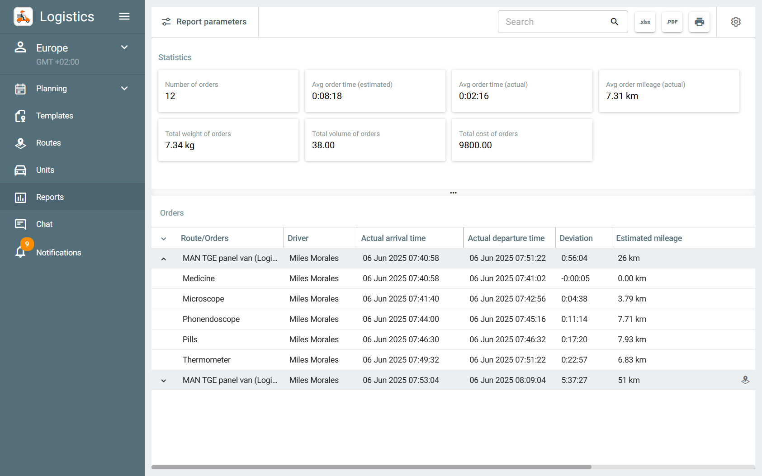The height and width of the screenshot is (476, 762).
Task: Click the Number of orders statistic card
Action: point(228,91)
